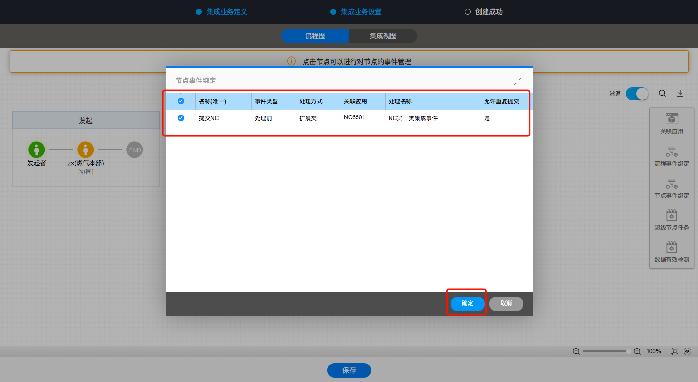Click the 节点事件绑定 sidebar icon
The width and height of the screenshot is (698, 382).
click(x=671, y=184)
